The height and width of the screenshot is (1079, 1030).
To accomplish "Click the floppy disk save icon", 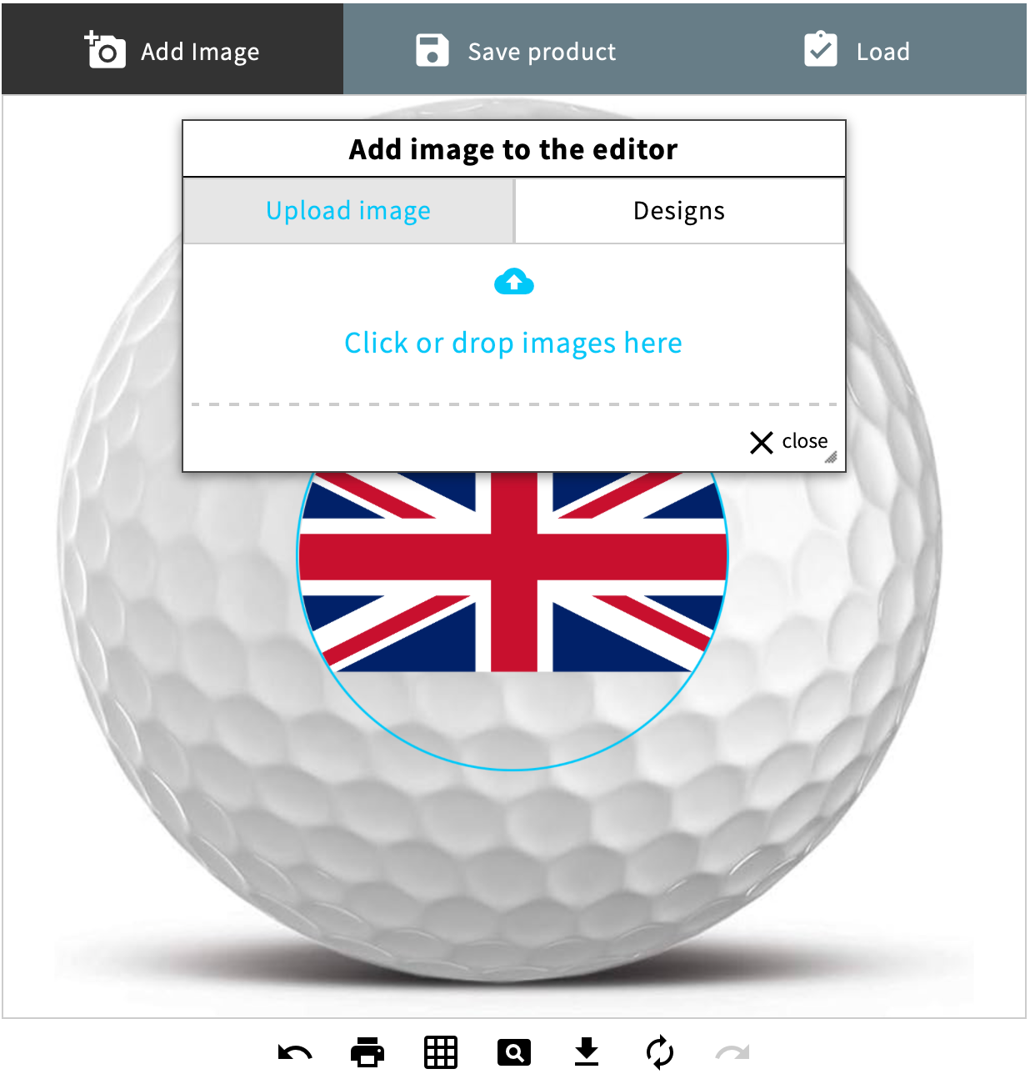I will click(432, 50).
